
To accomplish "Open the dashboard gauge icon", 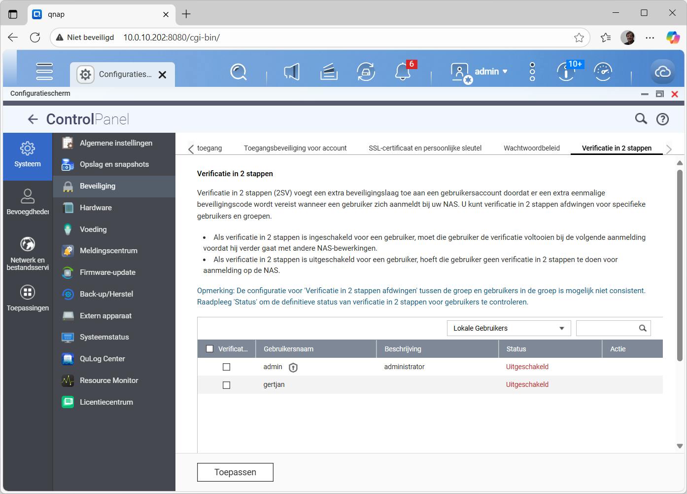I will pos(603,72).
